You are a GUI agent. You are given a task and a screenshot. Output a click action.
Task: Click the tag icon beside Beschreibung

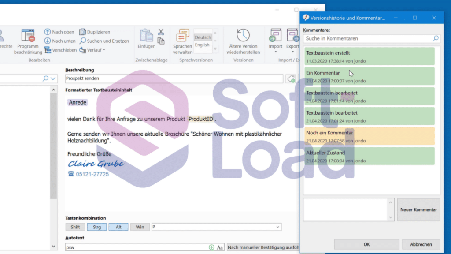tap(291, 78)
